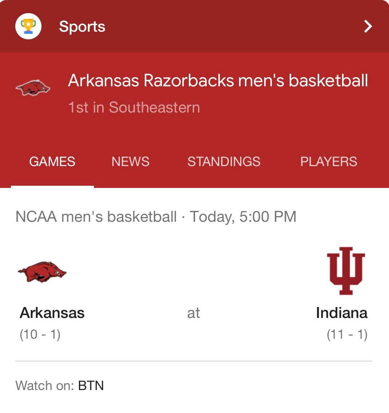Click the Indiana IU logo
The height and width of the screenshot is (413, 389).
346,271
